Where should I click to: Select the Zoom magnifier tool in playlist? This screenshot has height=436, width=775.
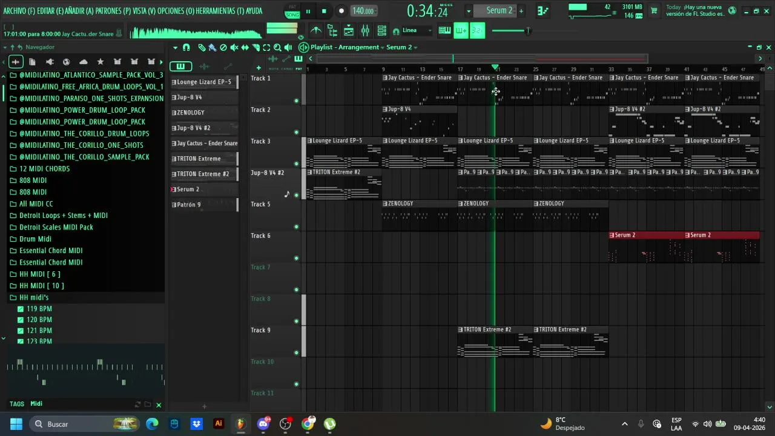277,47
